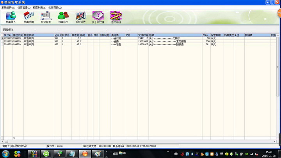The image size is (281, 158).
Task: Select the row with 责任者 xxxx省委
Action: (x=139, y=44)
